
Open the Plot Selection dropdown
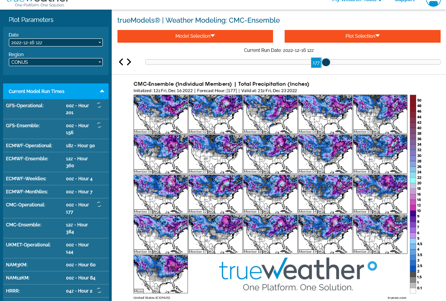362,36
